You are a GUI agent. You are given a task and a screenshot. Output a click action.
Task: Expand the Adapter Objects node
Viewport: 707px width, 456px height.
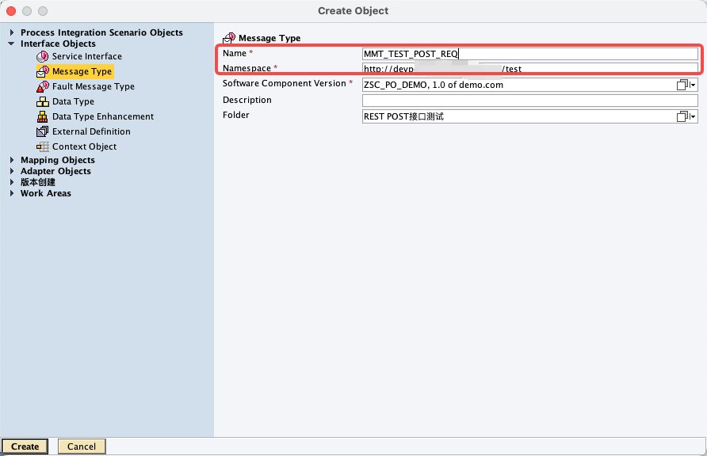12,171
